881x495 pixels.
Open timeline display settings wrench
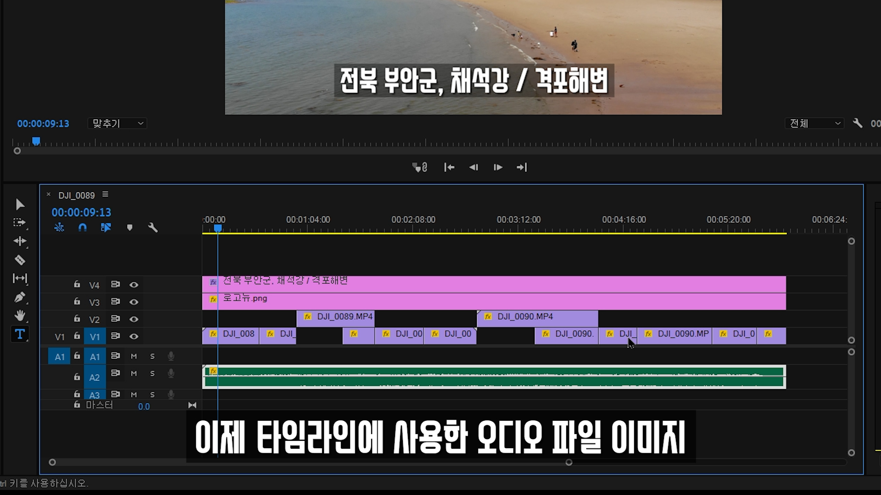click(x=153, y=227)
